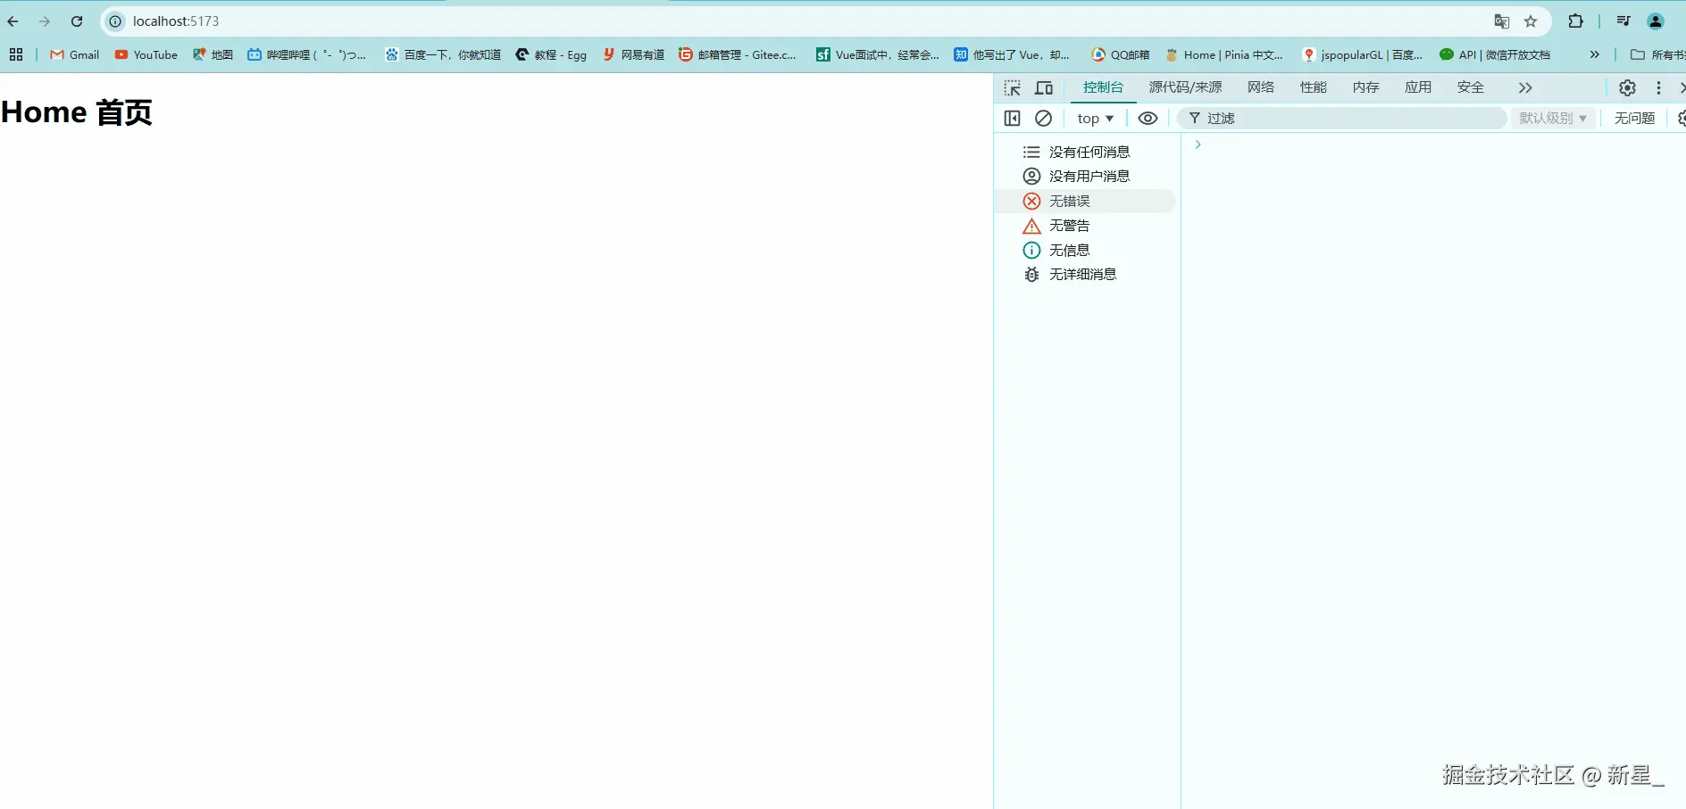Open DevTools settings gear
The width and height of the screenshot is (1686, 809).
coord(1627,87)
